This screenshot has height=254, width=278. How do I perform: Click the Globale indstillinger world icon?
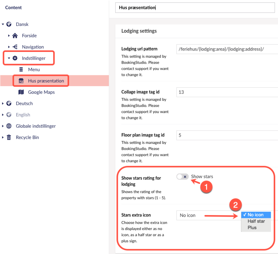coord(9,126)
